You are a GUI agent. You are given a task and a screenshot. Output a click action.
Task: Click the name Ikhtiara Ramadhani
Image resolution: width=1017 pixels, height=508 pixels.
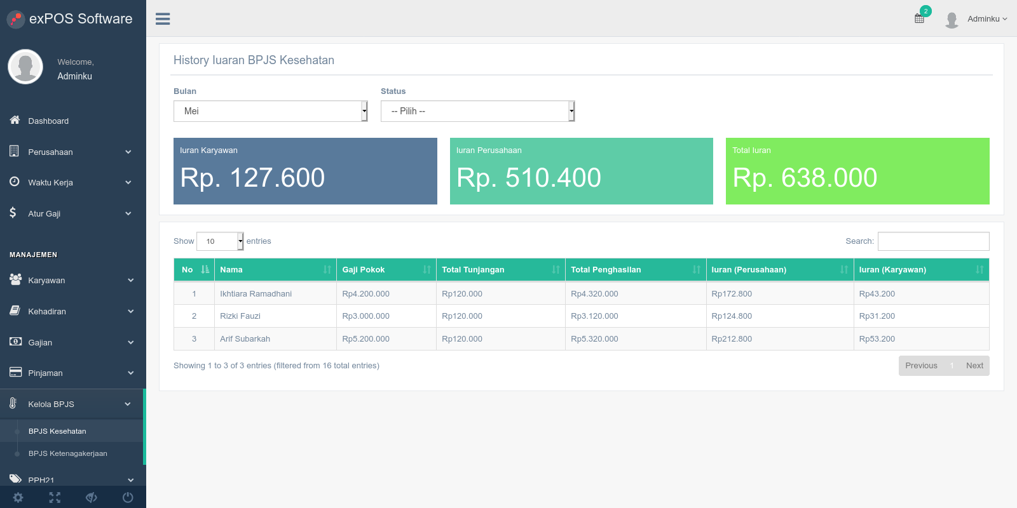pyautogui.click(x=256, y=294)
